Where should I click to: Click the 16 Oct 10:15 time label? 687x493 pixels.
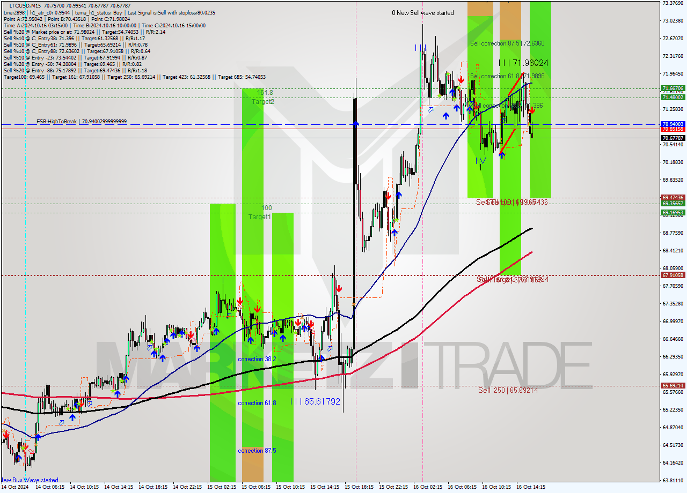496,487
